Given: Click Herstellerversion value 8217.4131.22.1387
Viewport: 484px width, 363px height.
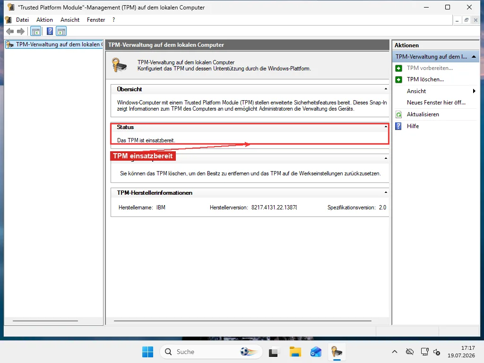Looking at the screenshot, I should point(274,207).
